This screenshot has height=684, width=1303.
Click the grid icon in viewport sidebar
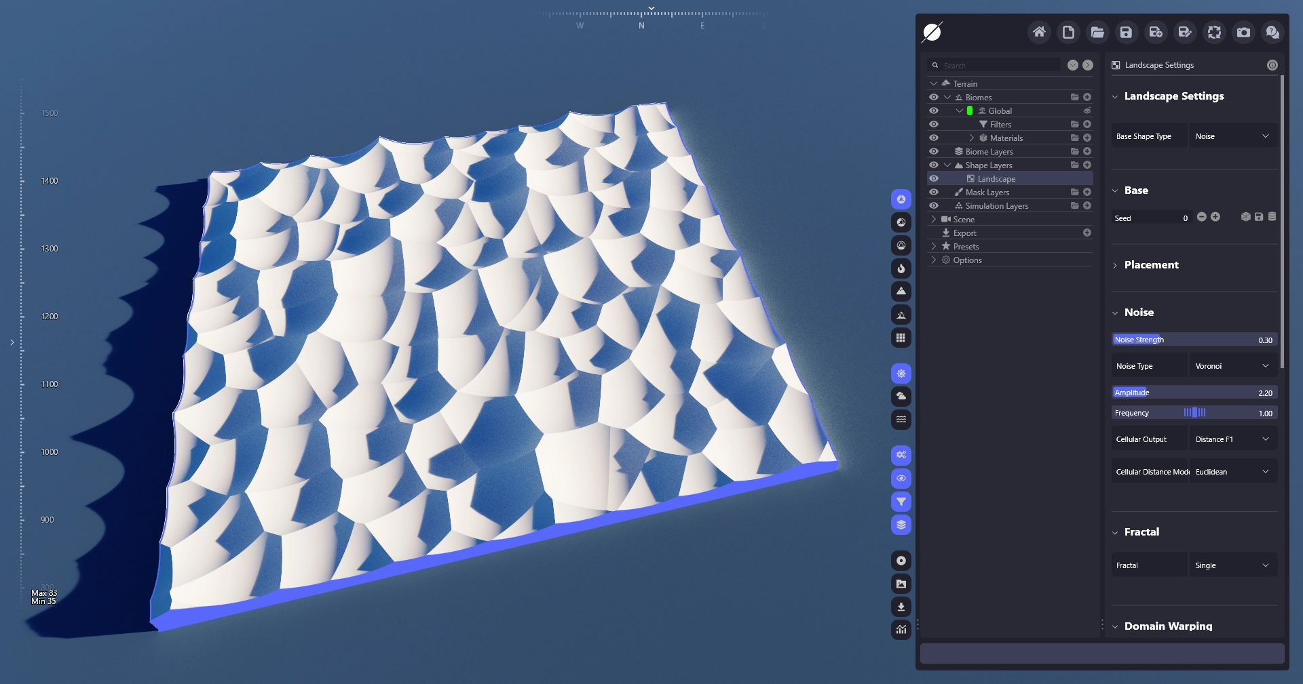tap(901, 338)
